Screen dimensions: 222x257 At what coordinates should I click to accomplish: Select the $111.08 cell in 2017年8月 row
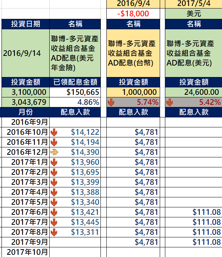pos(193,232)
